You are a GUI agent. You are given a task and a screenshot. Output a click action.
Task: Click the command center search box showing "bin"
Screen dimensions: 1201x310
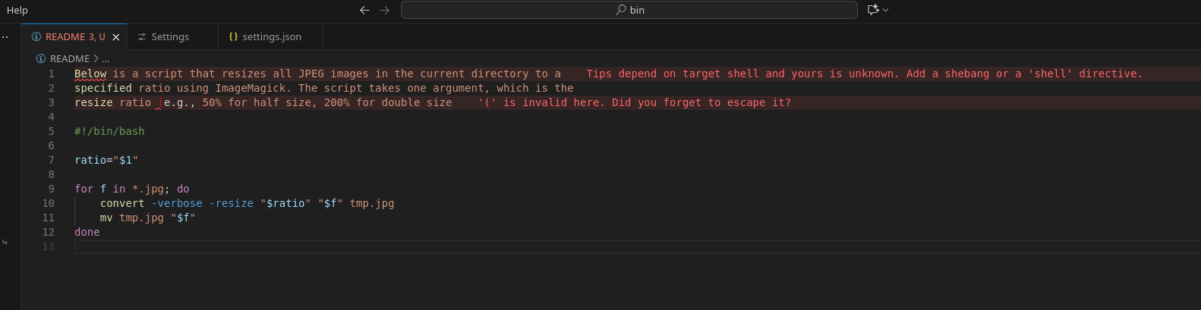tap(629, 10)
